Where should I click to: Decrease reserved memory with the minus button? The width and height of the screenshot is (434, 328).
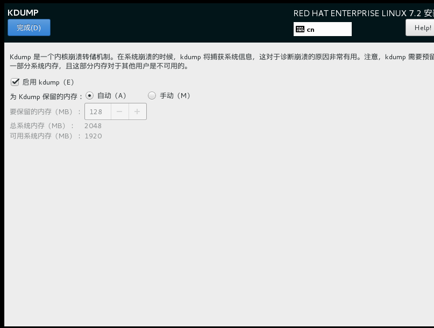click(x=119, y=111)
